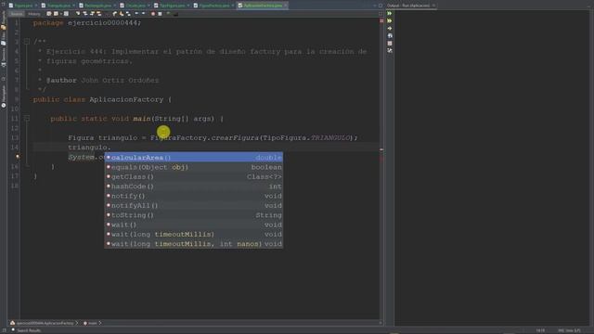Click the TRIANGULO constant on line 13
This screenshot has width=594, height=334.
click(x=330, y=138)
